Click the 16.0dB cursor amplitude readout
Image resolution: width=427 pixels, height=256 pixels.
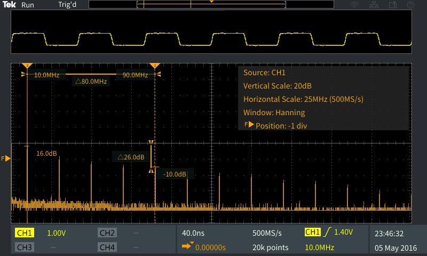point(46,154)
